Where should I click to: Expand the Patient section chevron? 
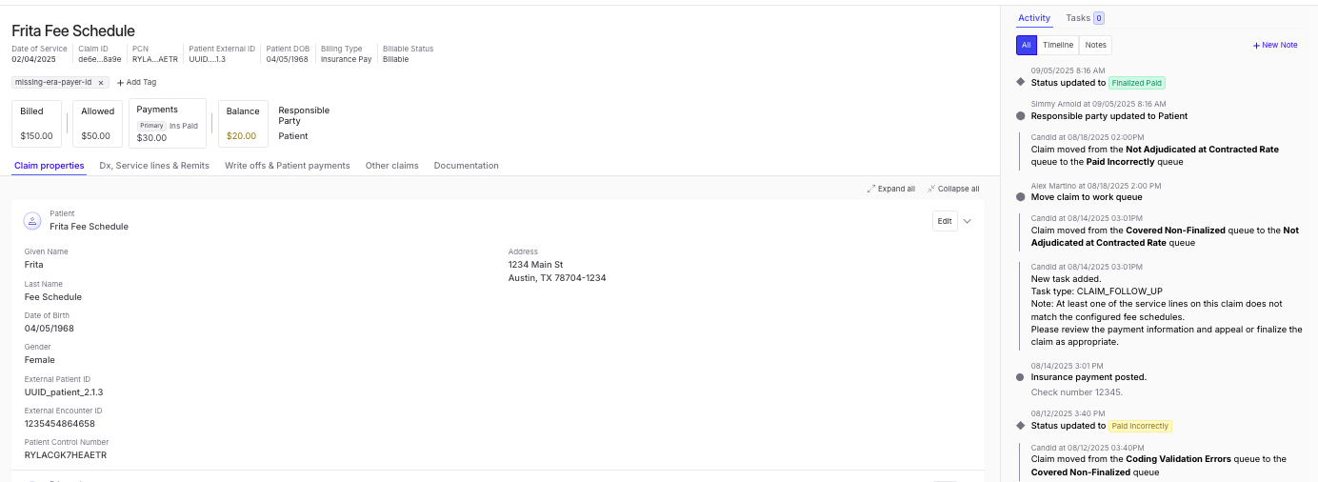(968, 221)
